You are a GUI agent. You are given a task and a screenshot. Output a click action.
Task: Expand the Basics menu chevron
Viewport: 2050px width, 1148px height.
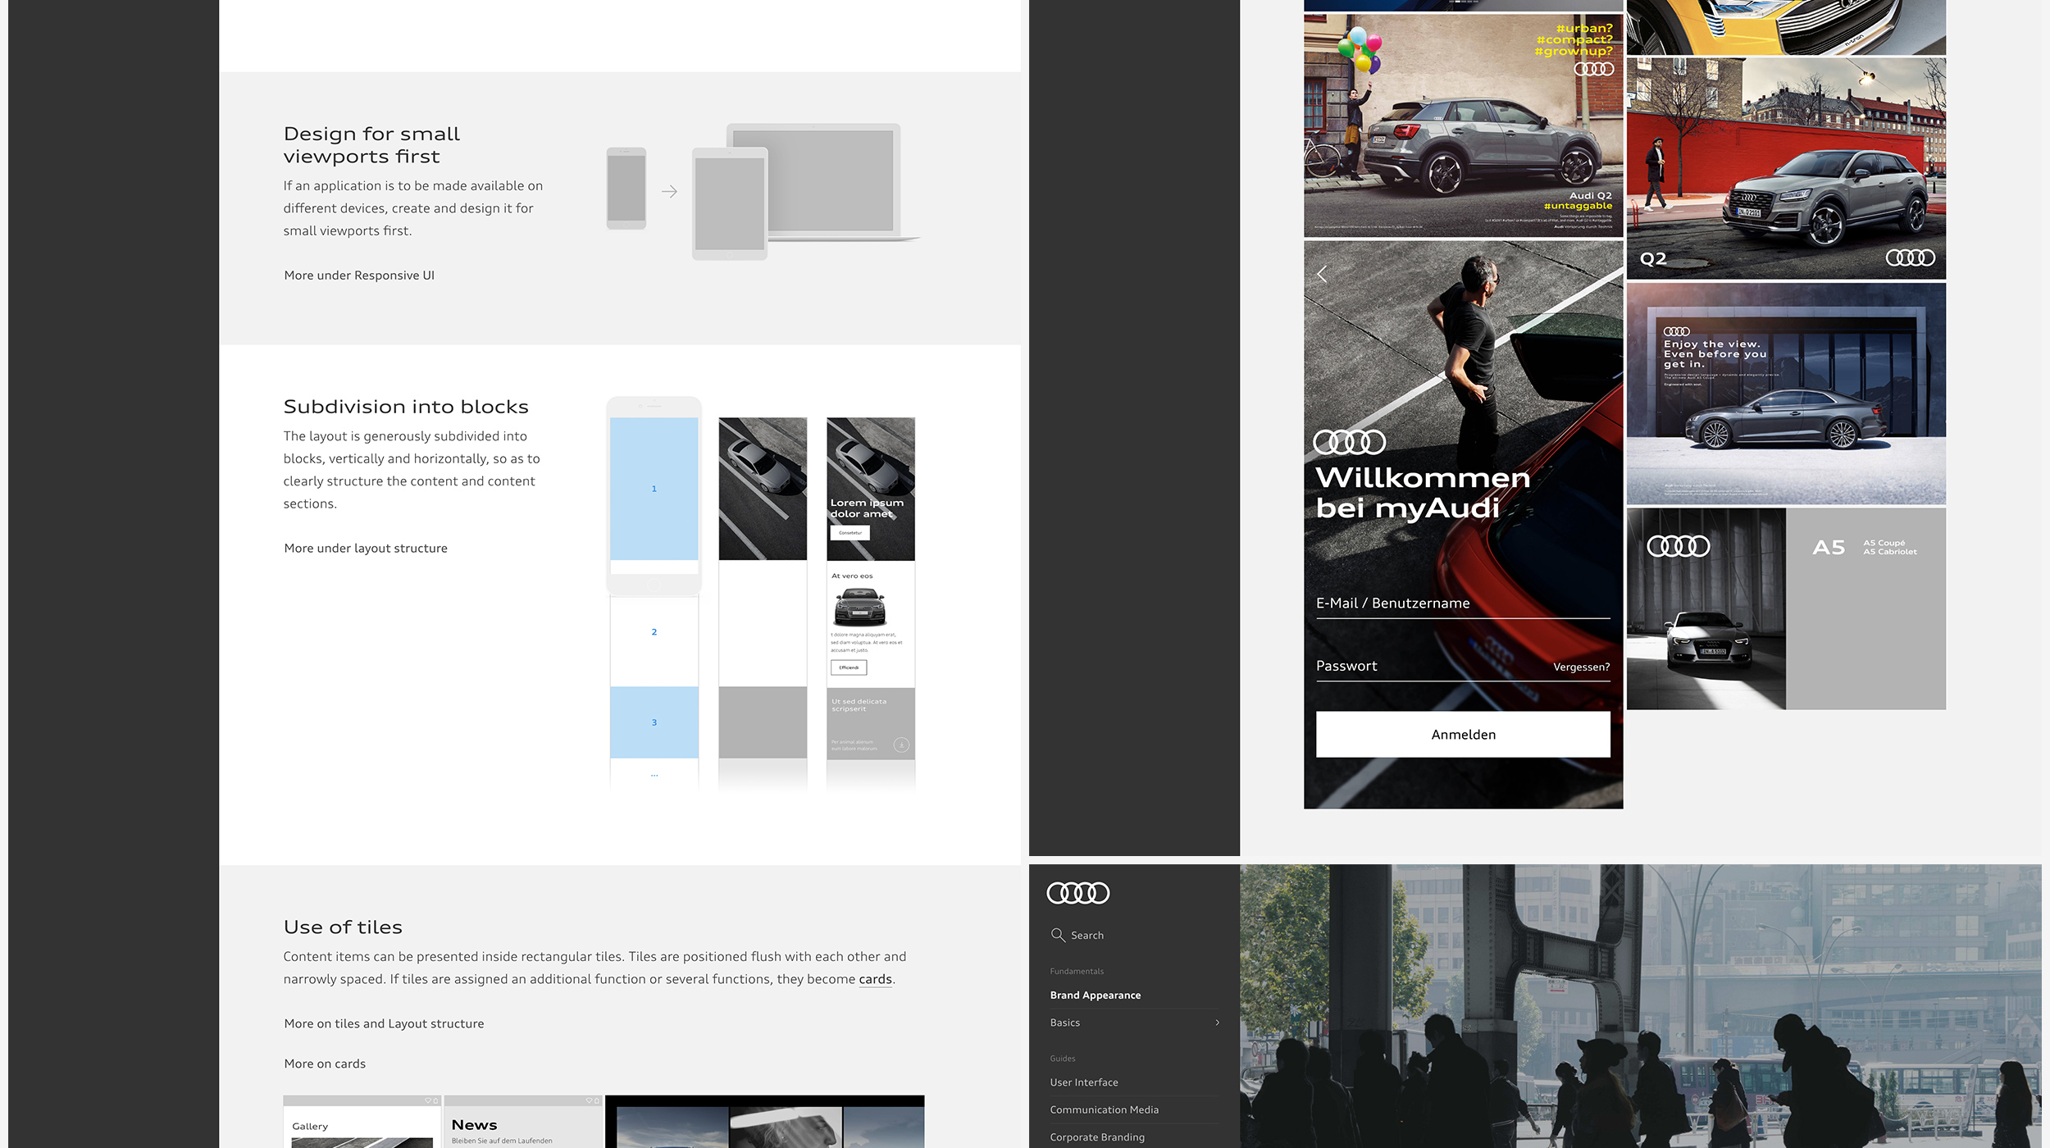coord(1217,1023)
